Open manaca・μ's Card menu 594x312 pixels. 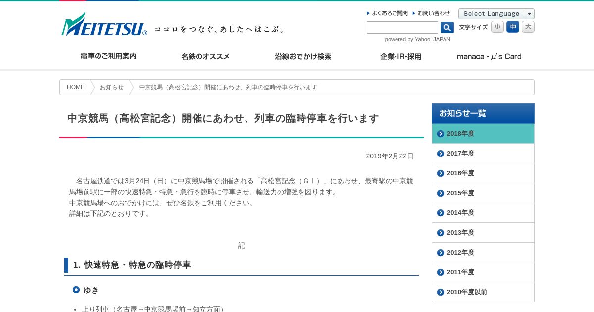click(489, 56)
